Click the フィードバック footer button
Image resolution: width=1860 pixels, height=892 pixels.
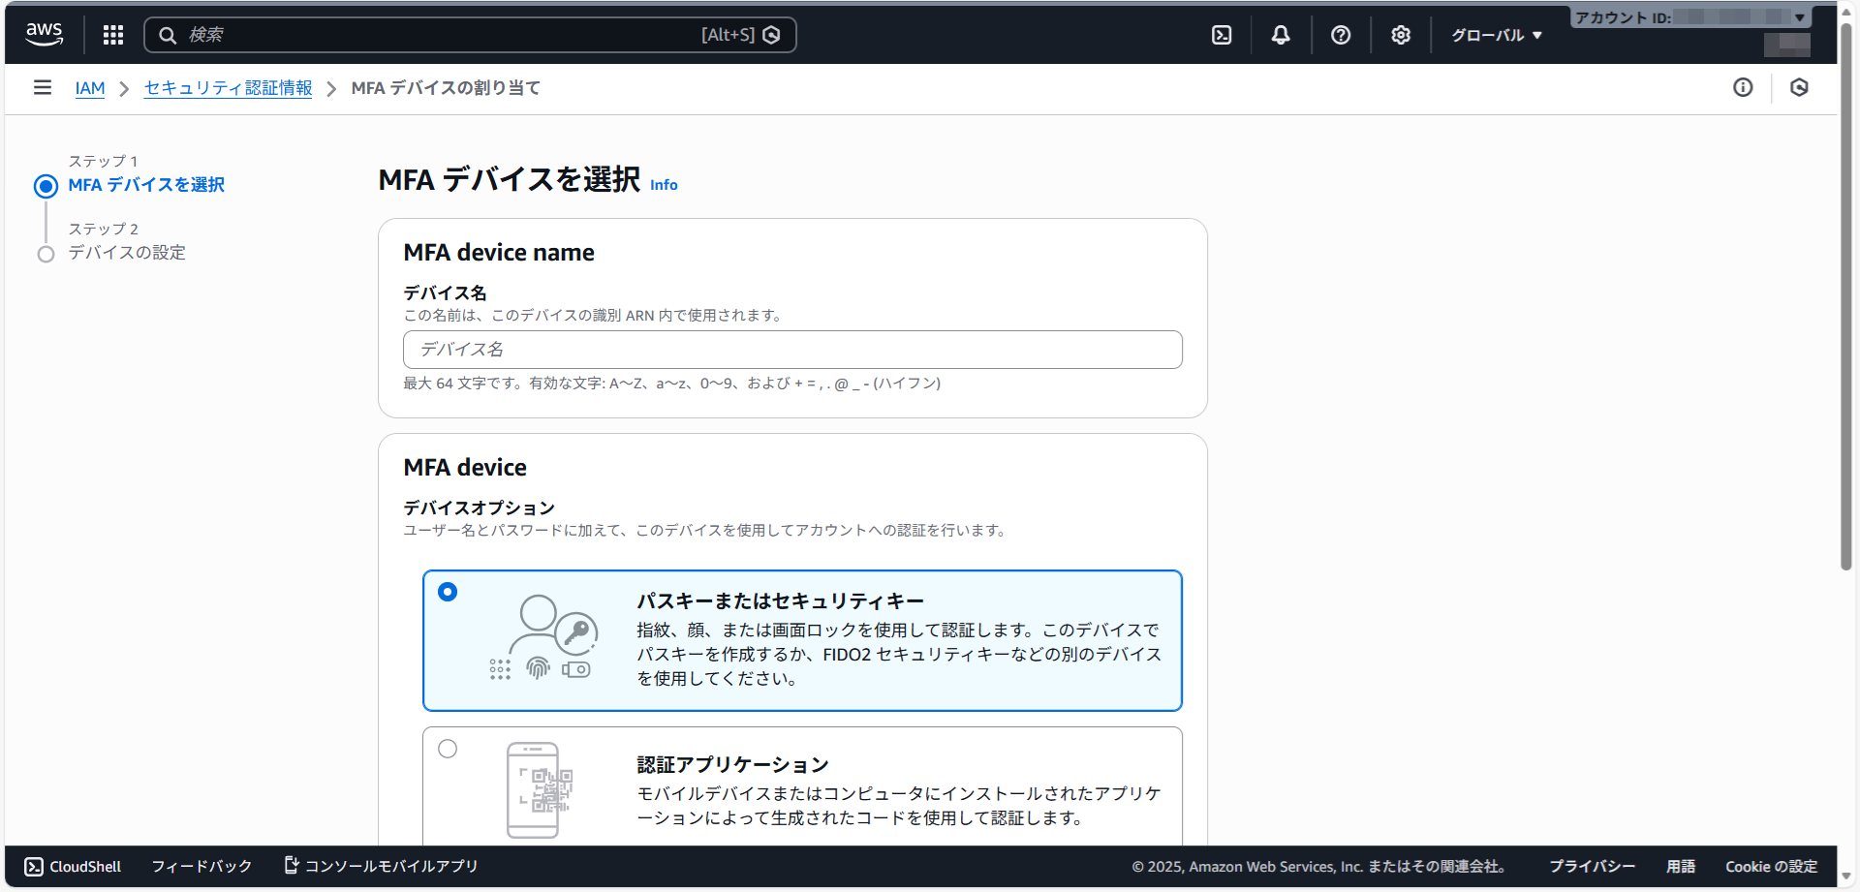201,866
